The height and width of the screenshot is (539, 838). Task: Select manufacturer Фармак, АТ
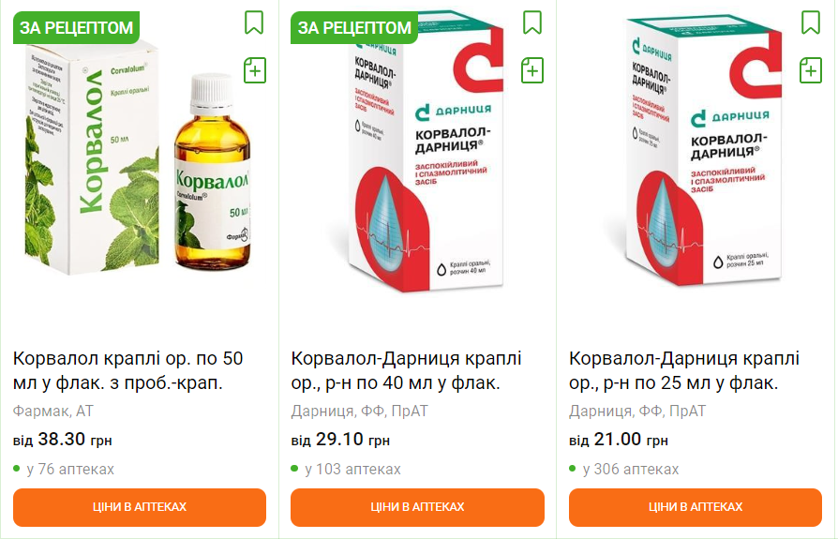53,411
